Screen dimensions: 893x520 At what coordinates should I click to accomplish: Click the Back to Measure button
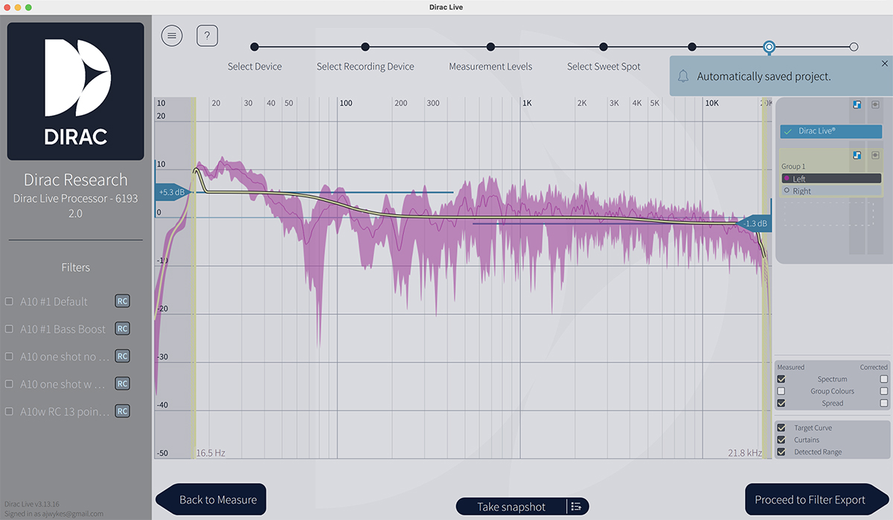(211, 499)
